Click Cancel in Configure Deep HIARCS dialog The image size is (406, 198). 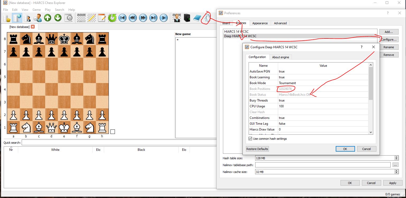[366, 149]
